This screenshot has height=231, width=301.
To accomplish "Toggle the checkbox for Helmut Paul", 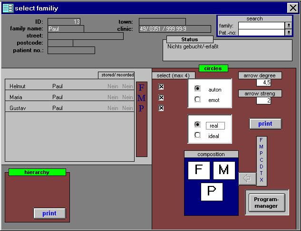I will tap(161, 87).
